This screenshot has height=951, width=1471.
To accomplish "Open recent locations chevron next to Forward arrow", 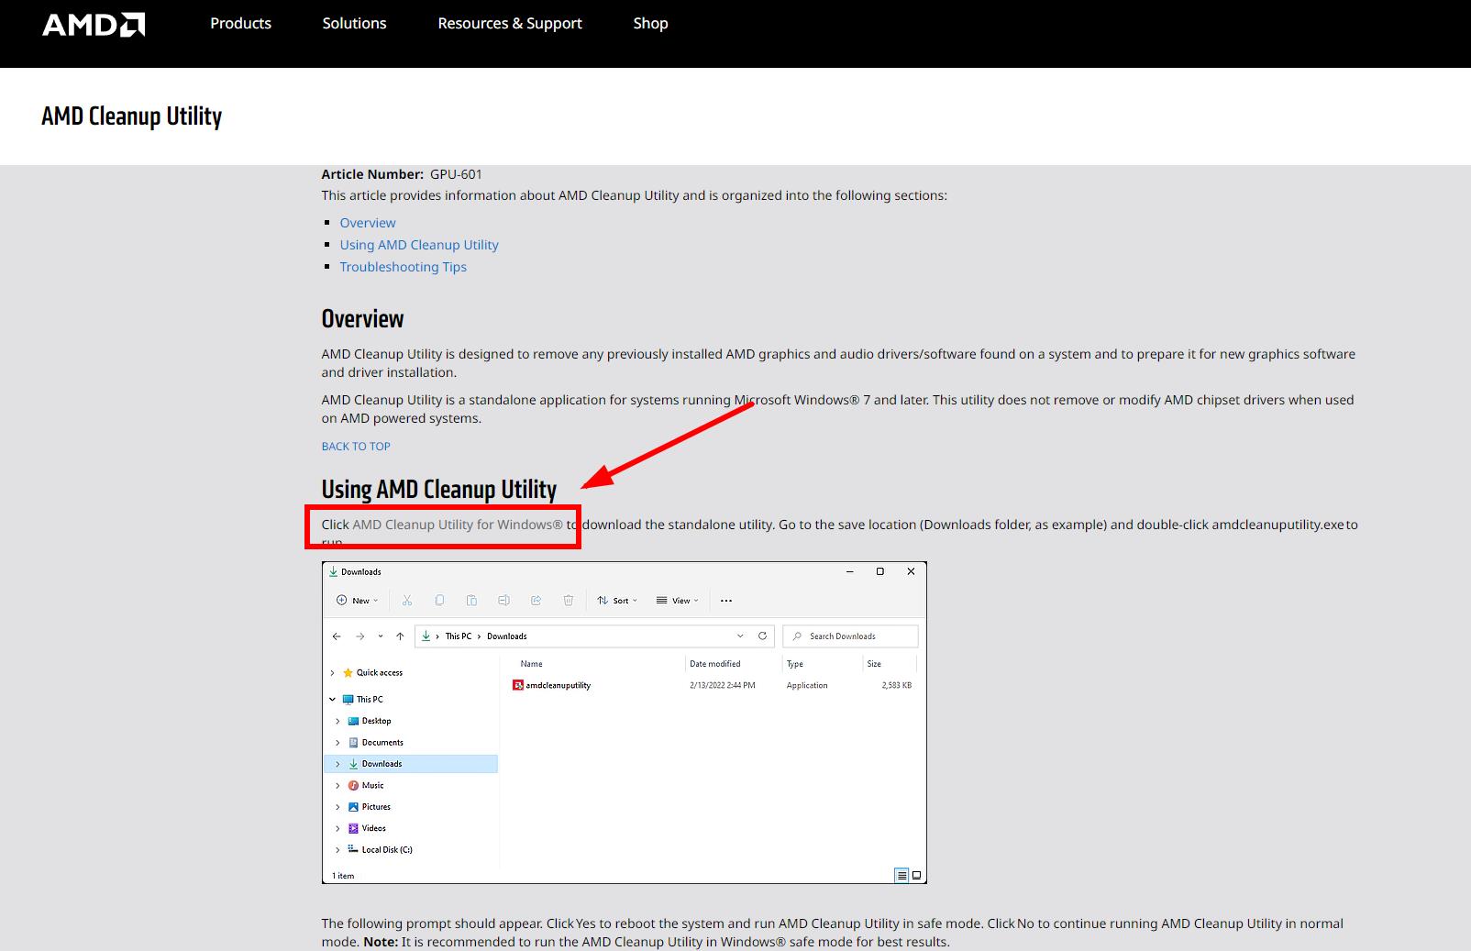I will [x=381, y=636].
